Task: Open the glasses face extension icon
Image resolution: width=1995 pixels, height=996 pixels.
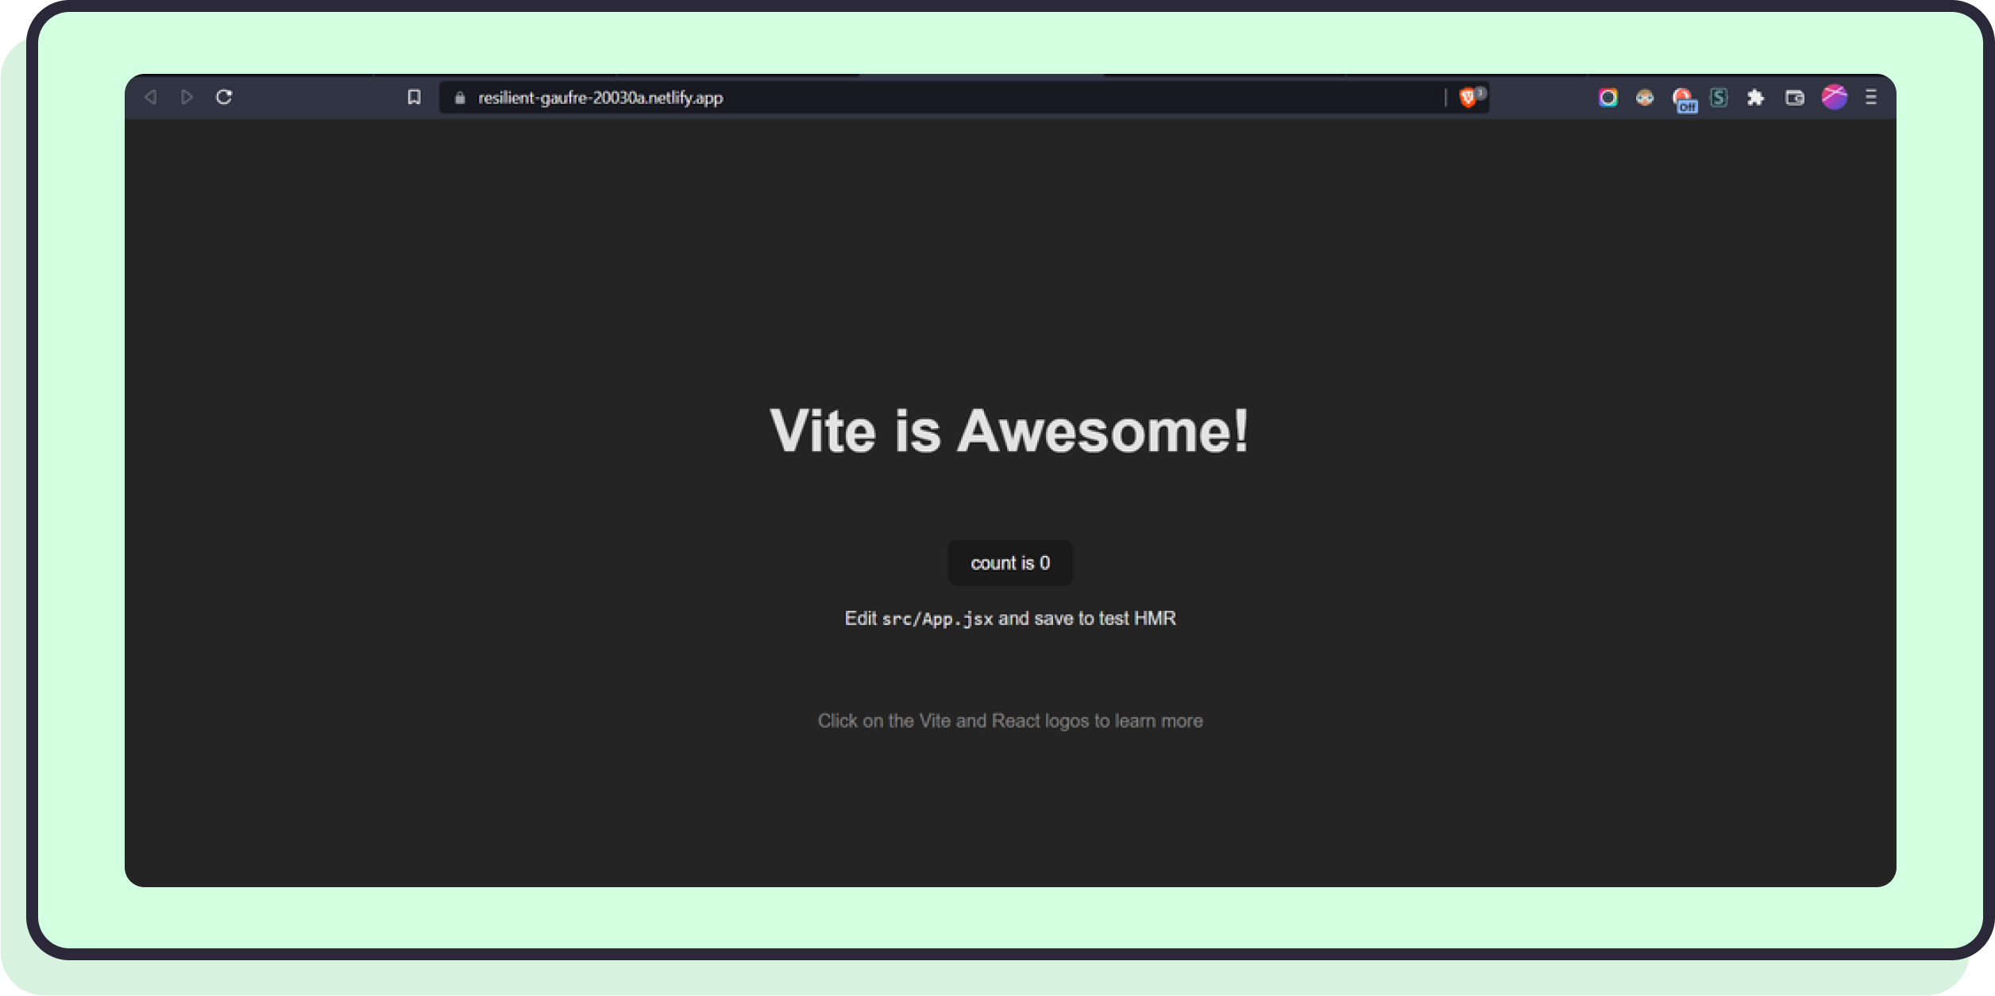Action: [1644, 98]
